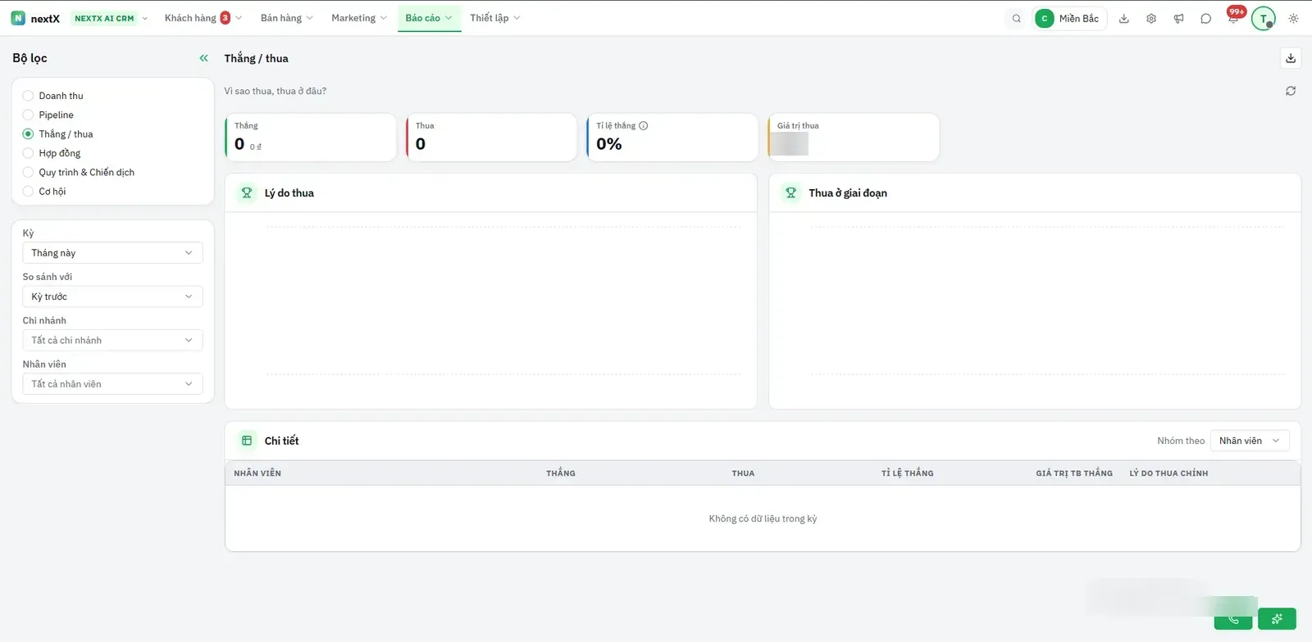Open the Nhân viên filter dropdown
Viewport: 1312px width, 642px height.
pos(112,384)
